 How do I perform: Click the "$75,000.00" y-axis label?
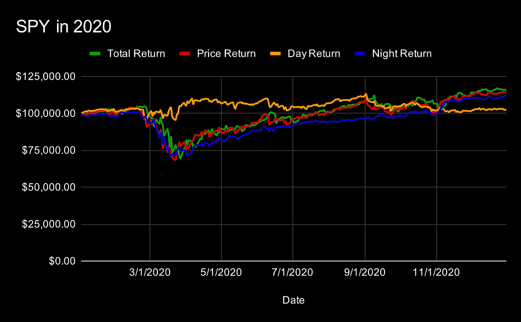coord(48,150)
